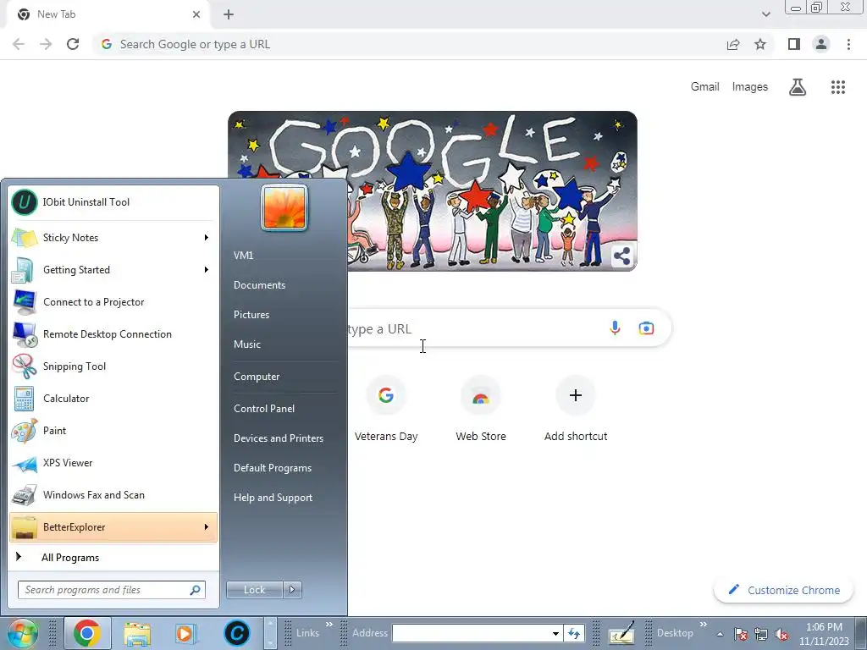The width and height of the screenshot is (867, 650).
Task: Click the Chrome URL address bar
Action: [x=409, y=44]
